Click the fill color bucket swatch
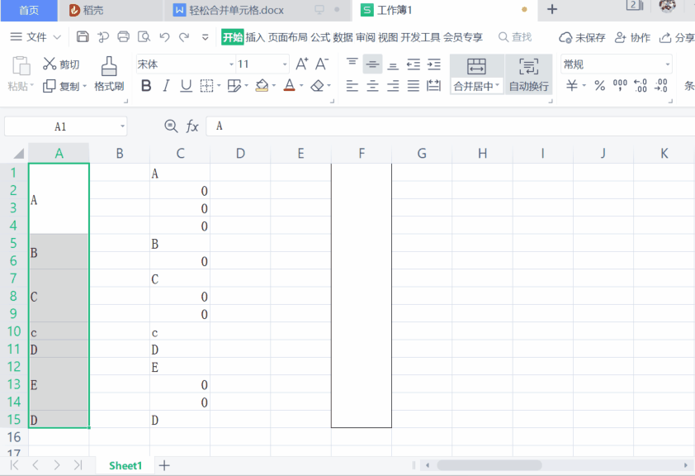The height and width of the screenshot is (476, 695). 262,86
